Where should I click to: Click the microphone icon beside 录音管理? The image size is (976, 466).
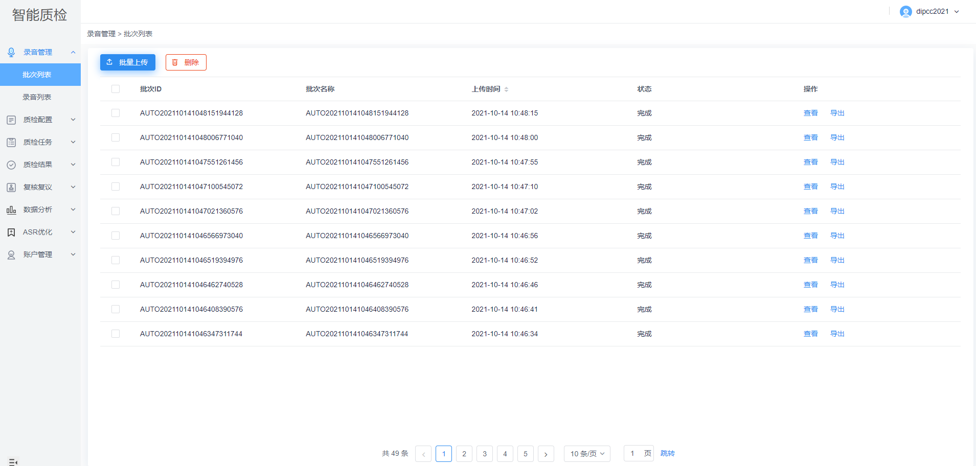[x=11, y=52]
